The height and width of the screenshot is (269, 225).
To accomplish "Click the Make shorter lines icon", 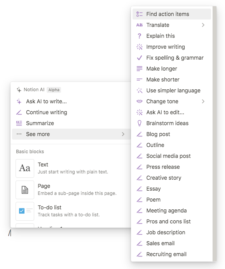I will (x=140, y=80).
